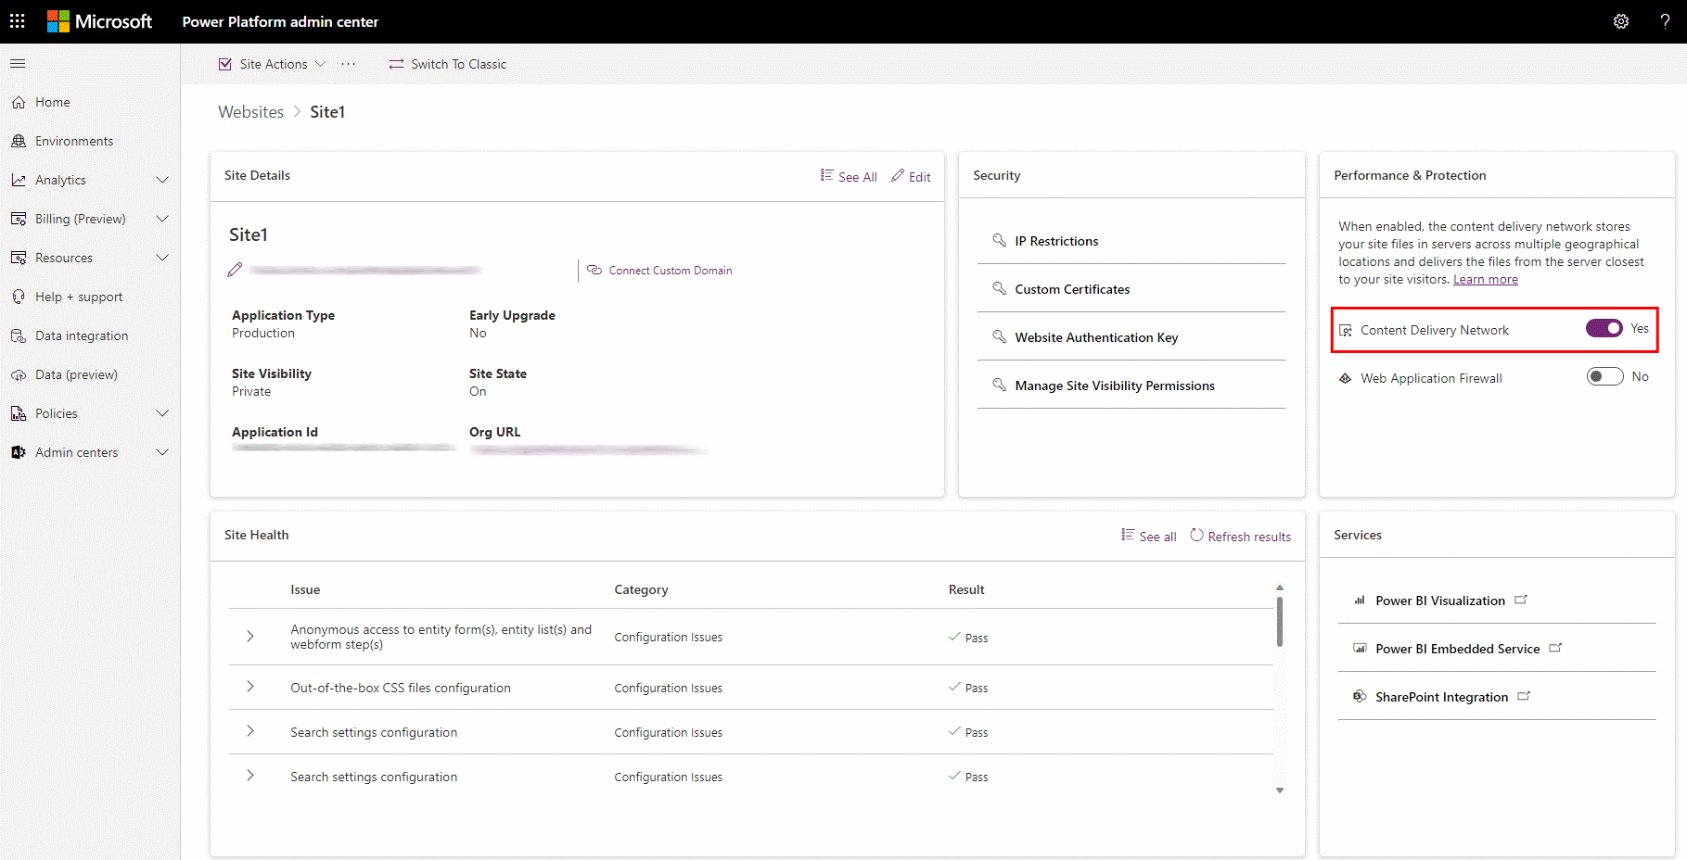Collapse the navigation hamburger menu
Screen dimensions: 1687x860
(18, 64)
